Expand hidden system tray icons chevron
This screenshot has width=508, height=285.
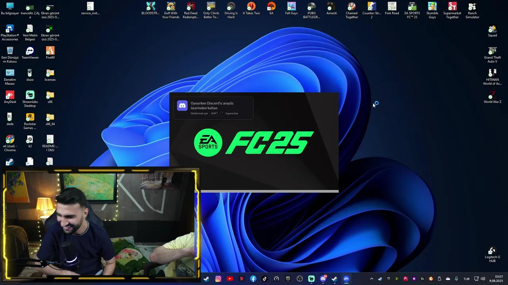(x=371, y=279)
